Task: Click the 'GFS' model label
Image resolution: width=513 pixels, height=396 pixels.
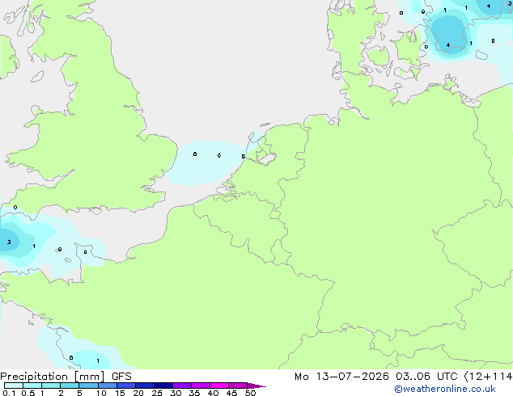Action: [x=121, y=377]
